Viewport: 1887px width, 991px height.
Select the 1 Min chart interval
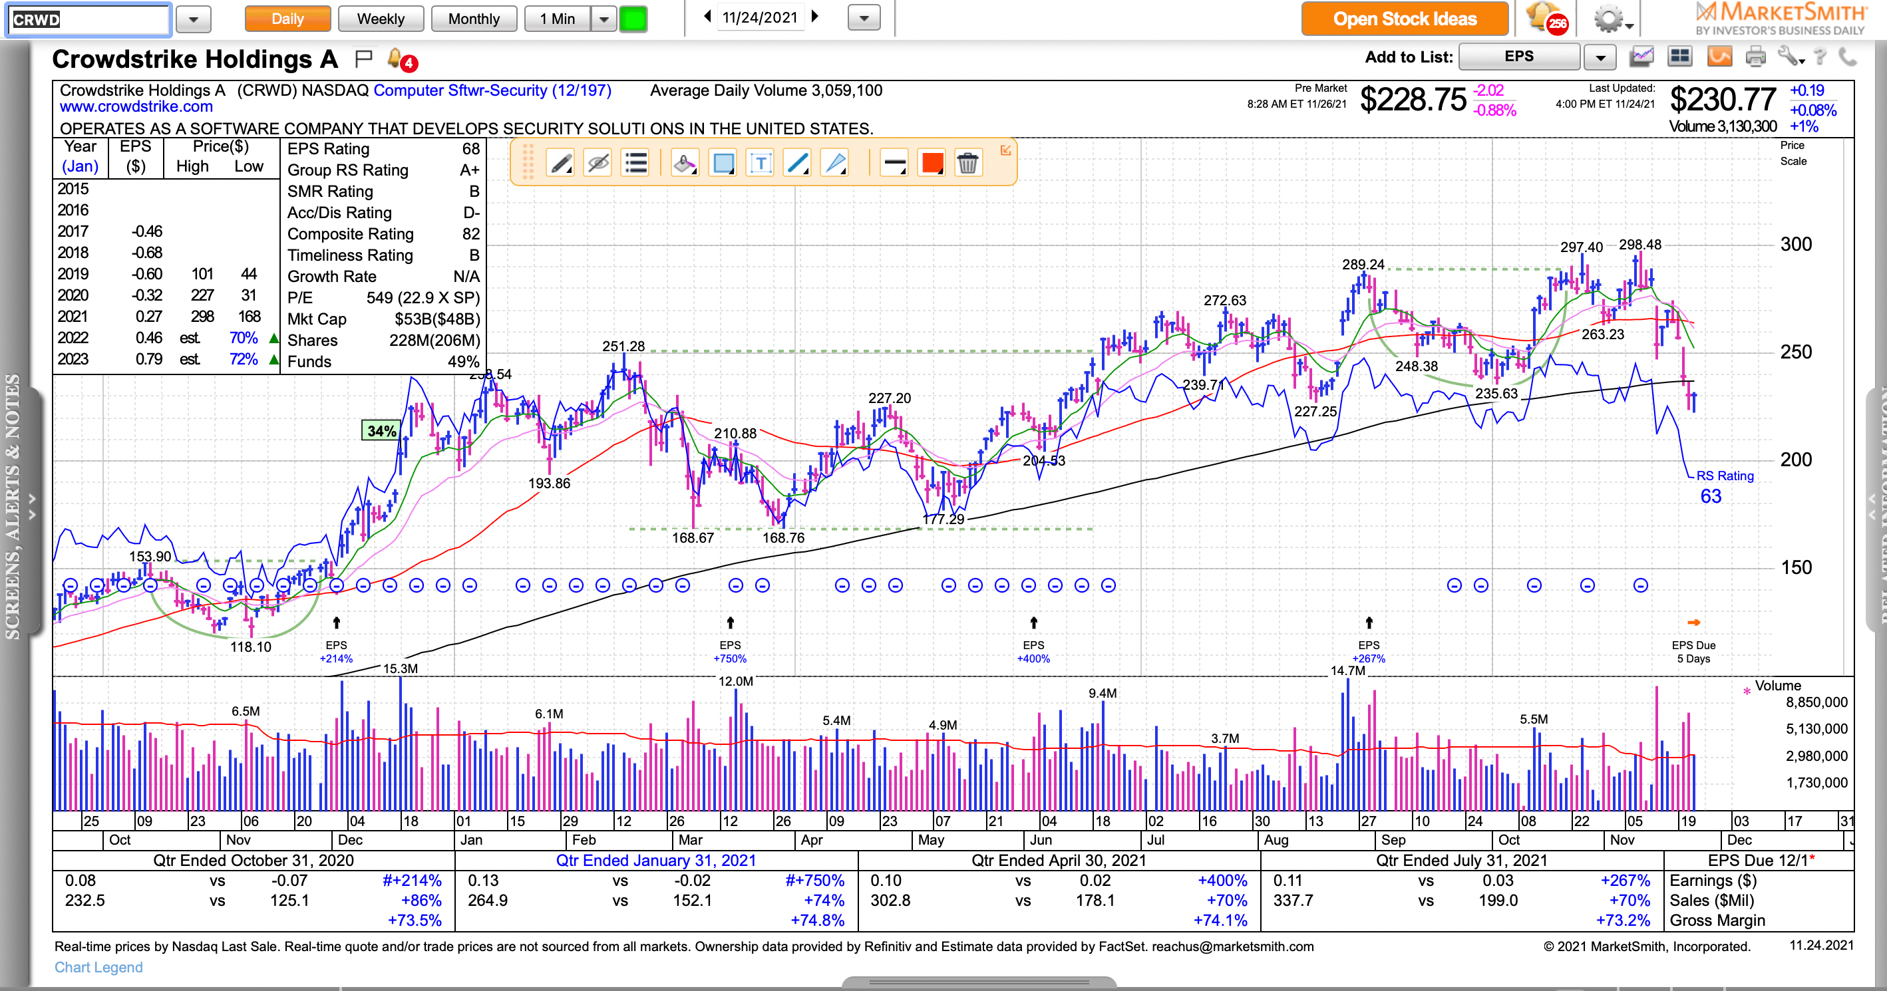click(558, 19)
